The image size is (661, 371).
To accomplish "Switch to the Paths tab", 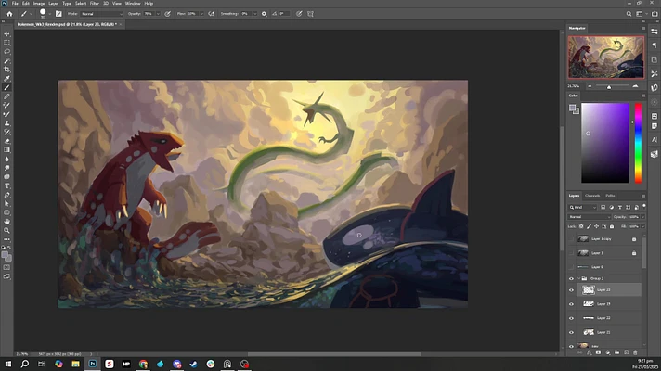I will pyautogui.click(x=610, y=196).
